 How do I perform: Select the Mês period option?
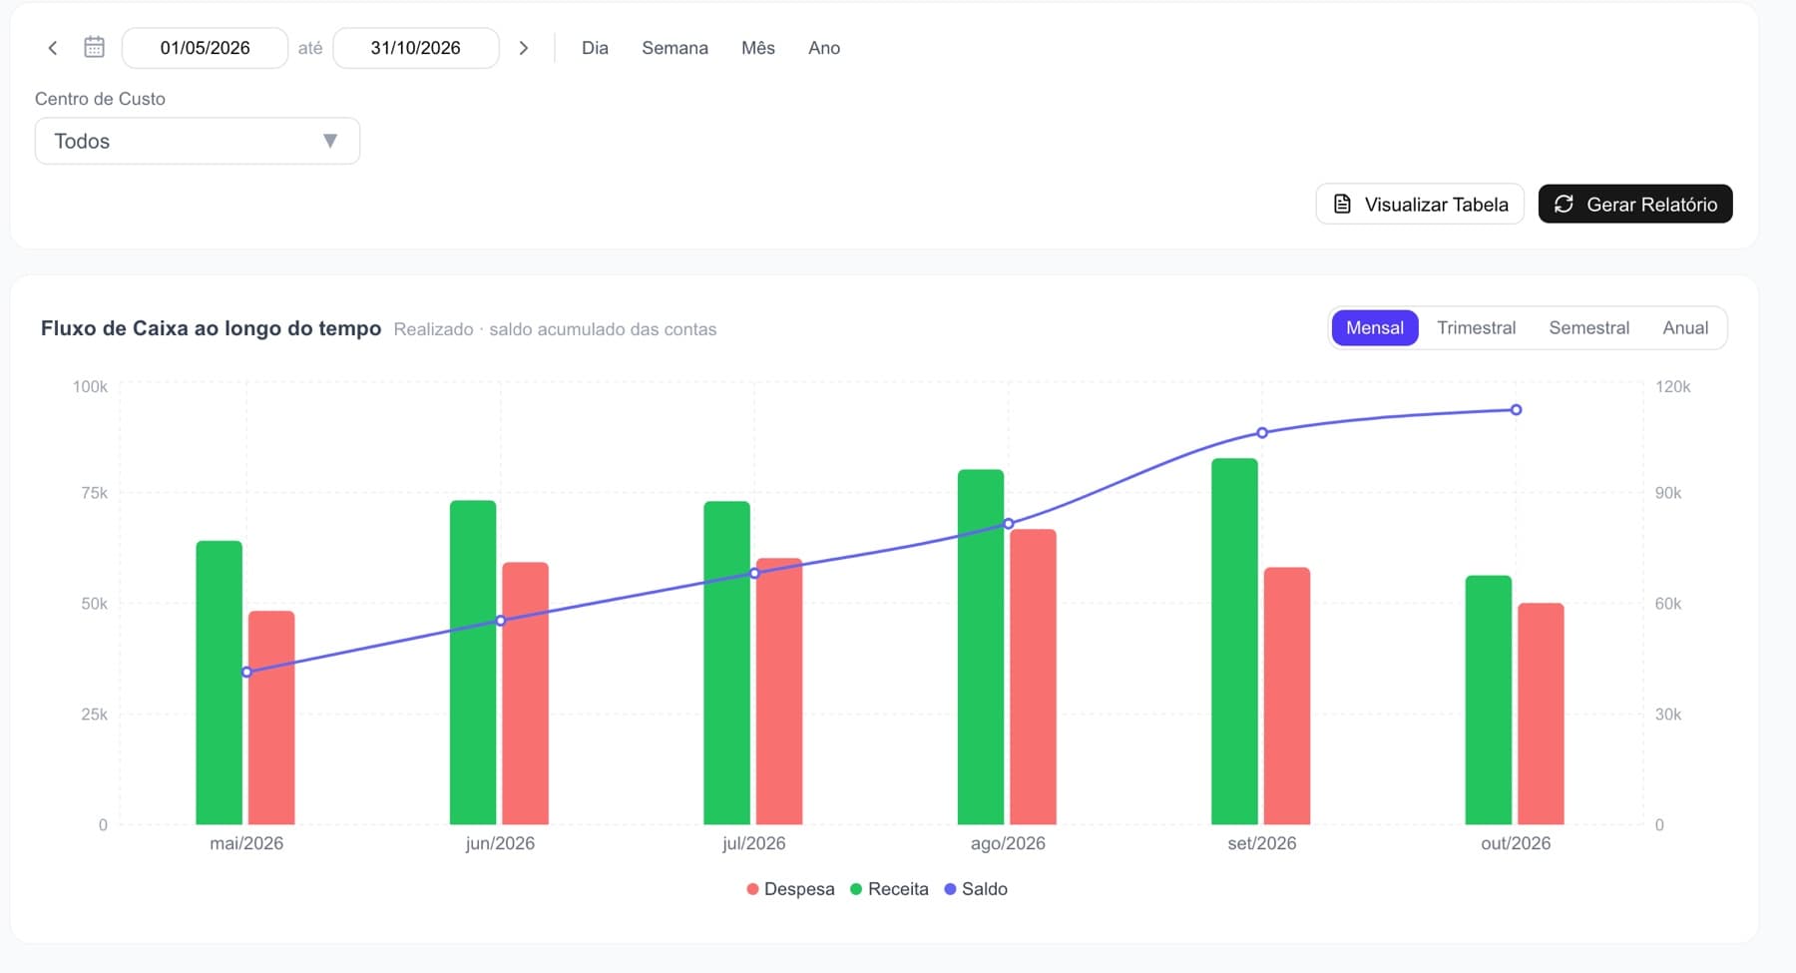(758, 48)
